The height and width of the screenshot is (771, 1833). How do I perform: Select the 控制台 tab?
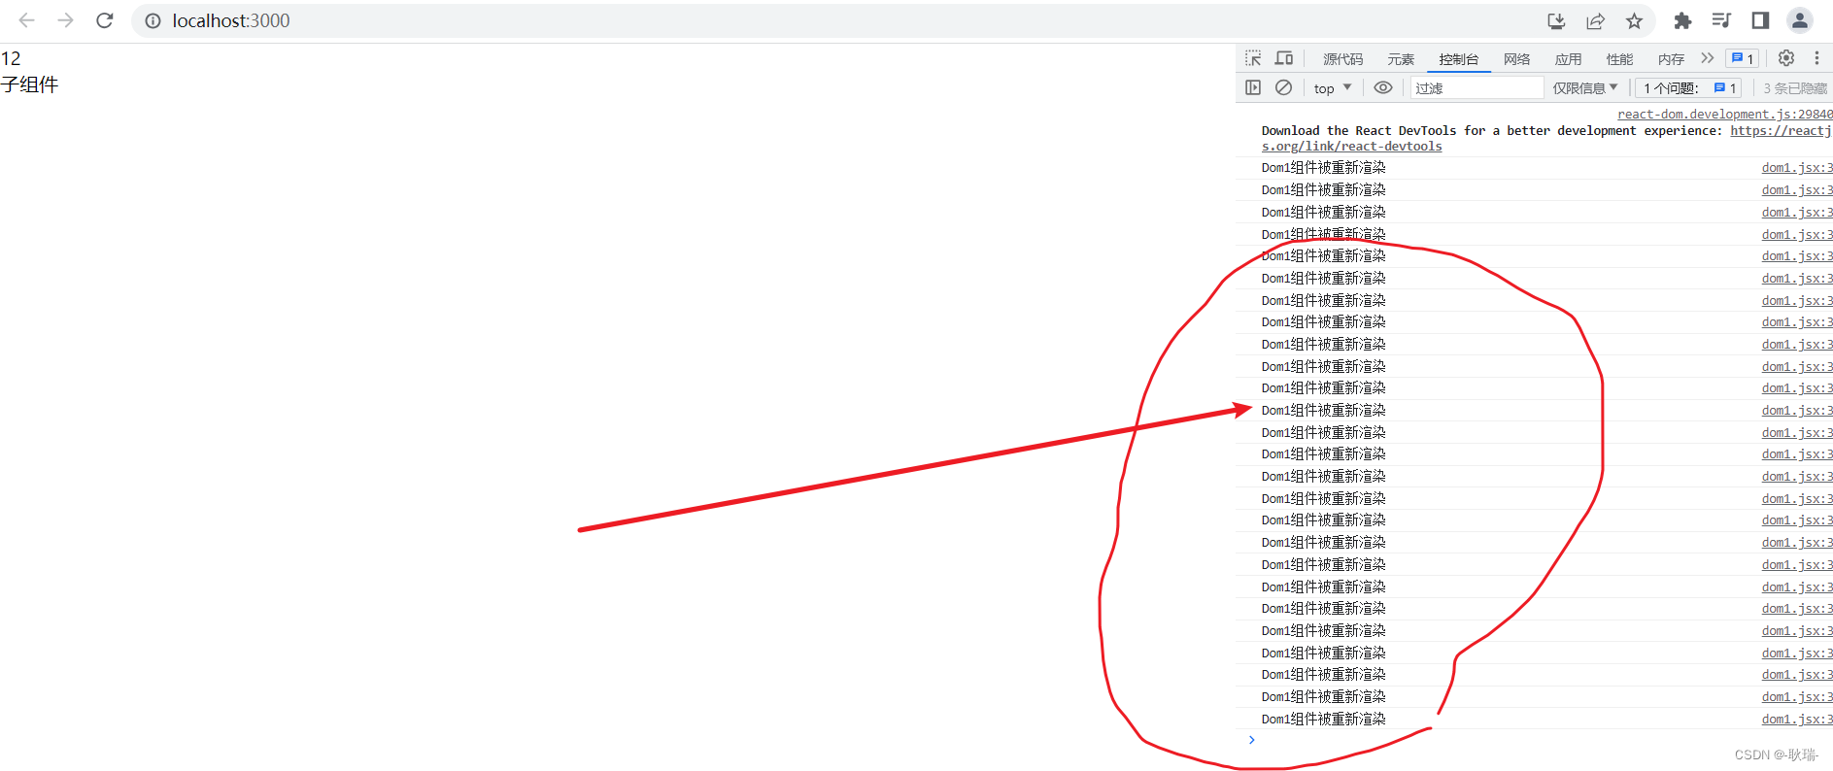[1459, 59]
